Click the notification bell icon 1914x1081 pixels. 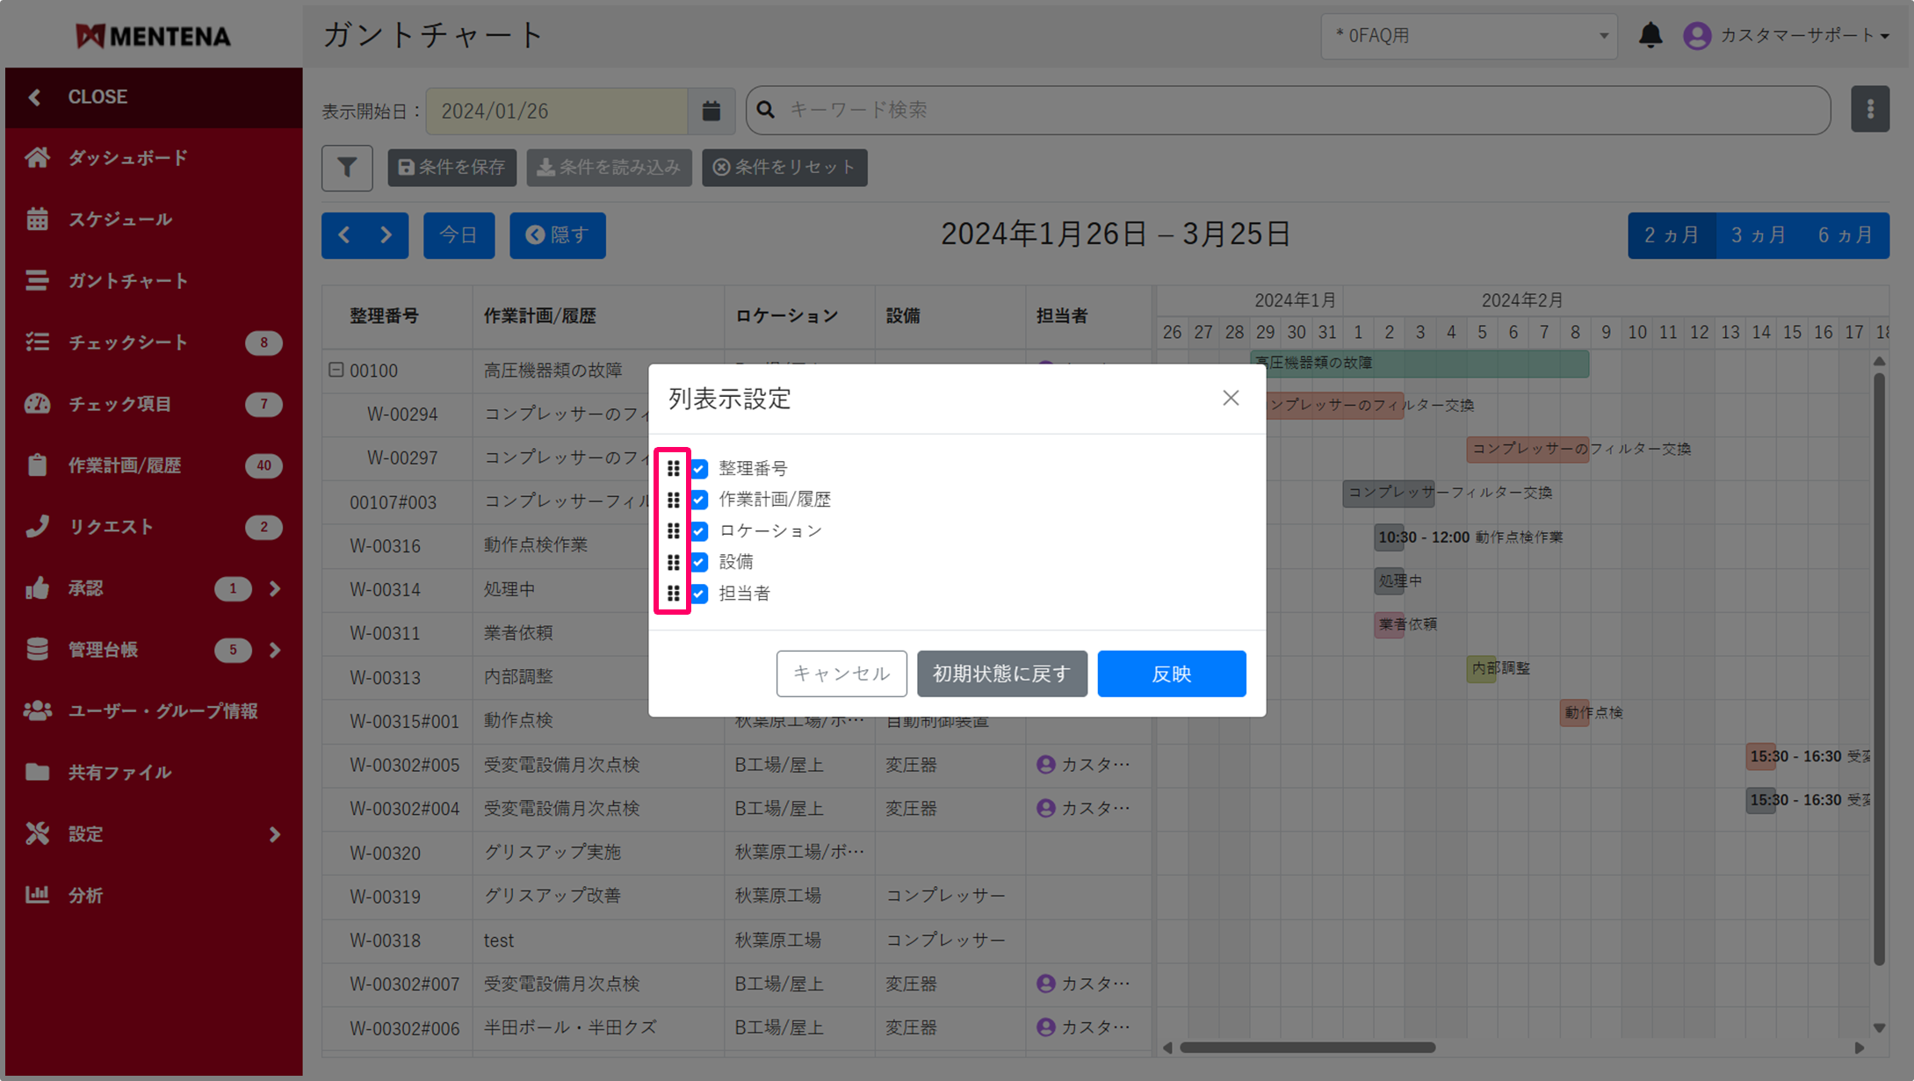(1650, 35)
